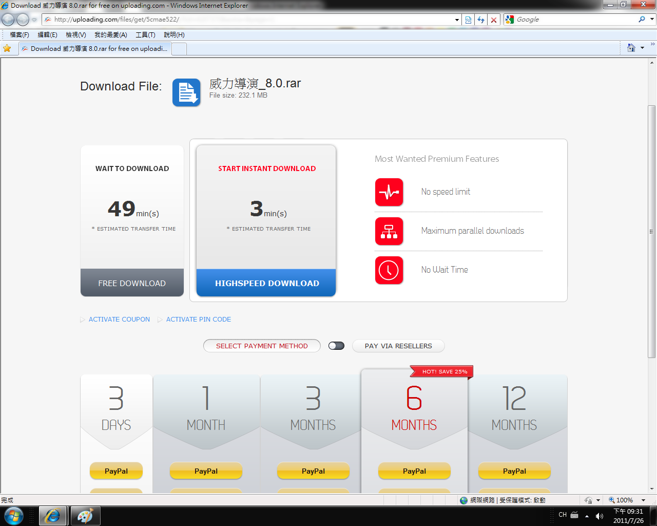Select the Download 威力導演 8.0.rar tab
Screen dimensions: 657x526
pyautogui.click(x=94, y=49)
